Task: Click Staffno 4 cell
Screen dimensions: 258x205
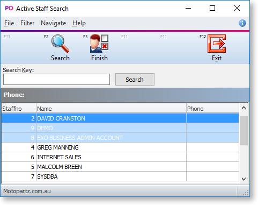Action: tap(19, 147)
